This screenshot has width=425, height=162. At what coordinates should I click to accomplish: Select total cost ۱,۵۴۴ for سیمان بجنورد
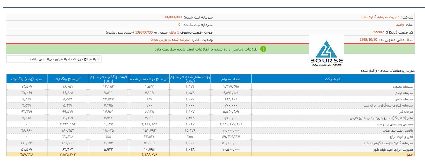[x=149, y=87]
